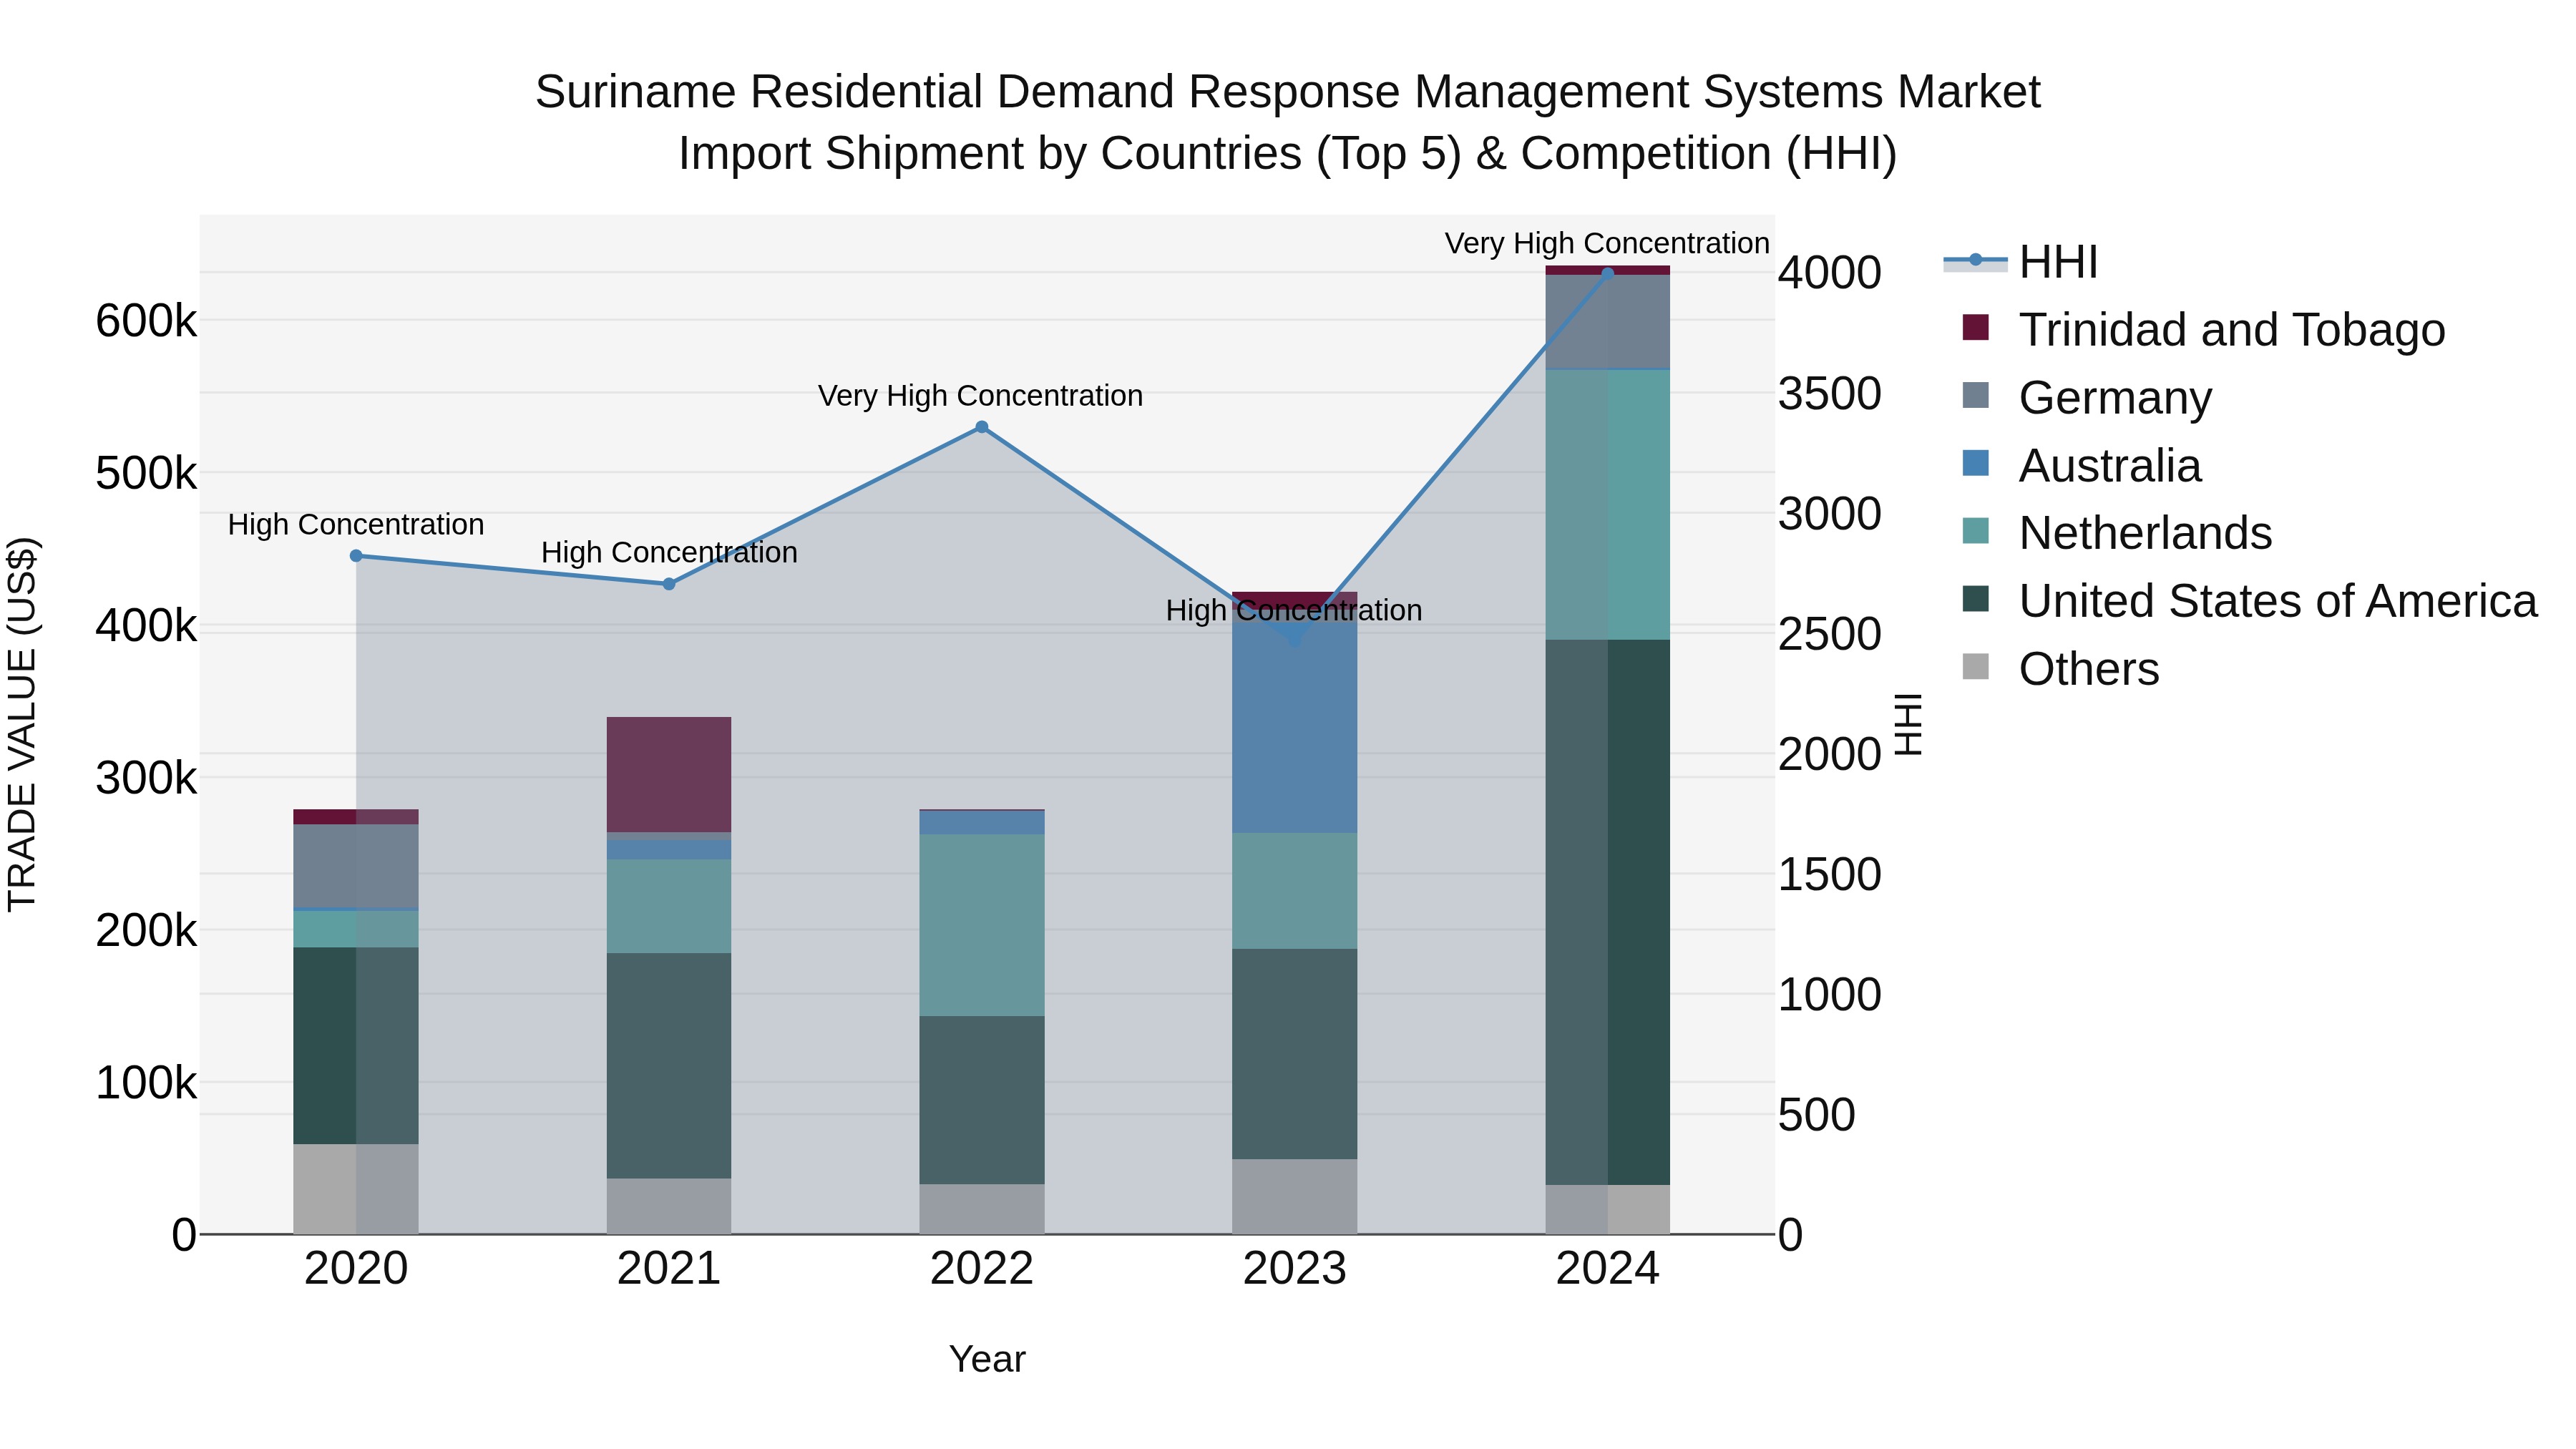Click the 2024 x-axis year label
Screen dimensions: 2576x1449
[1608, 1269]
